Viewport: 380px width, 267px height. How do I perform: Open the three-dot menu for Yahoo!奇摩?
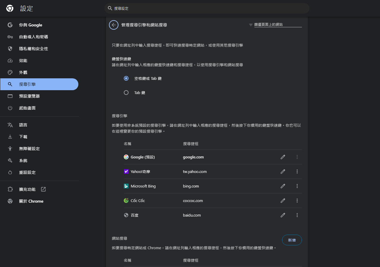[297, 171]
